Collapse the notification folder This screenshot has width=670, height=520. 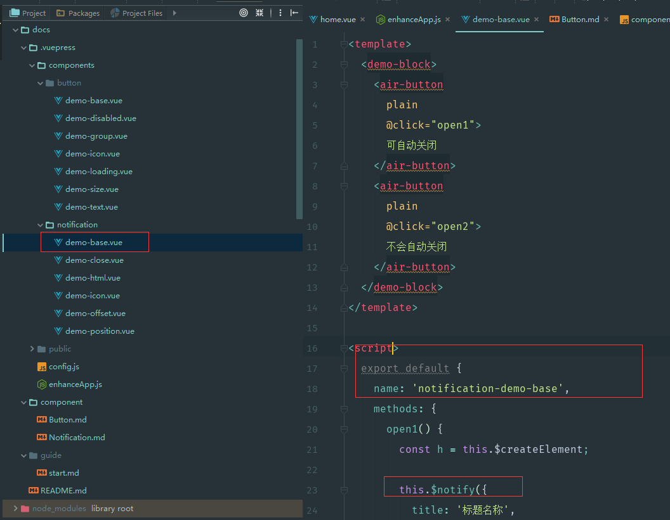click(x=40, y=225)
